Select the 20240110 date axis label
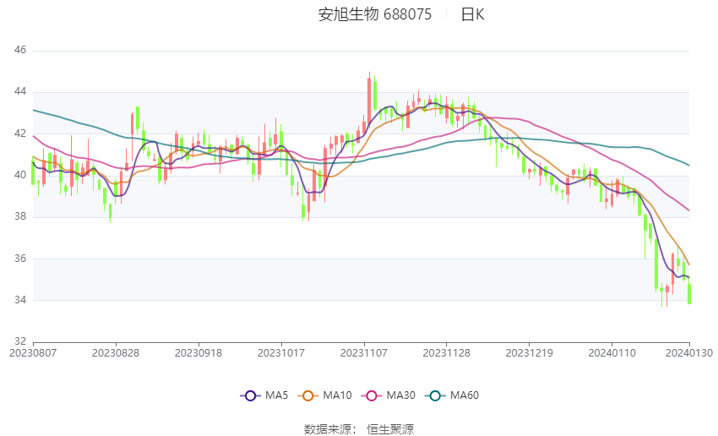718x436 pixels. pos(612,353)
